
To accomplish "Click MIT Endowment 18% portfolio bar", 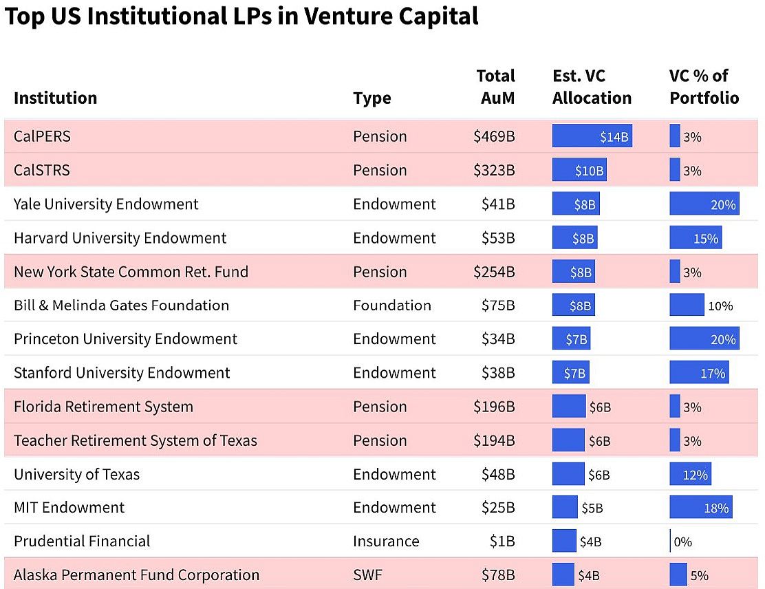I will pos(700,508).
